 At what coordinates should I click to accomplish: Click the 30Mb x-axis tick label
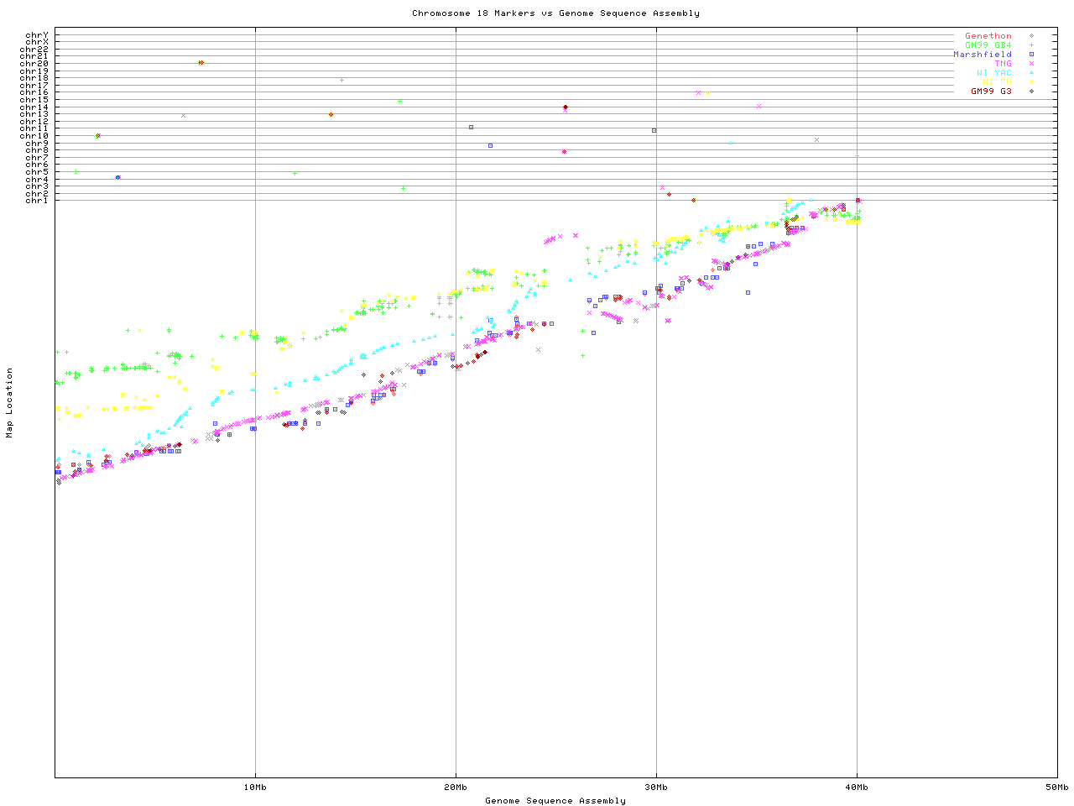coord(656,788)
